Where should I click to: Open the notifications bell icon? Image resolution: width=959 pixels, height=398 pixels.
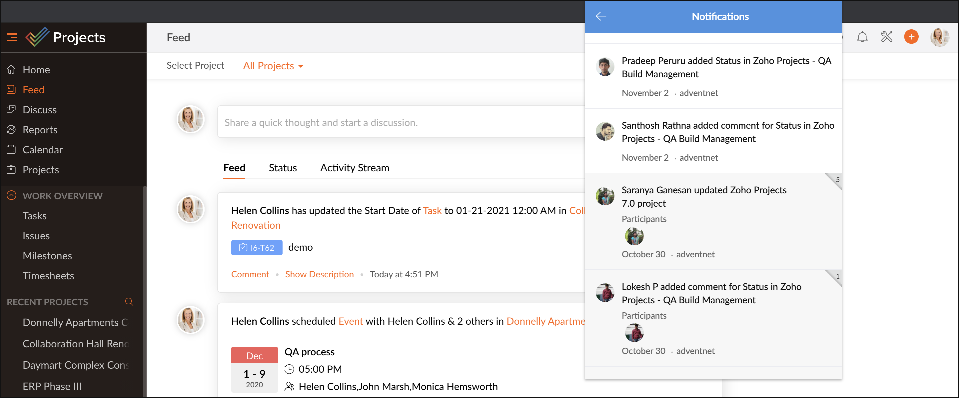click(x=862, y=37)
